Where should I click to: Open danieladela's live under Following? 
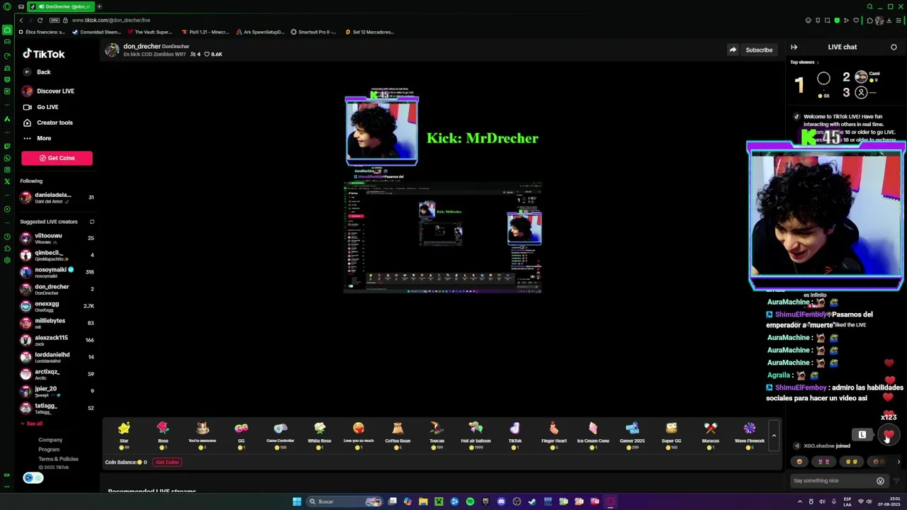coord(57,198)
